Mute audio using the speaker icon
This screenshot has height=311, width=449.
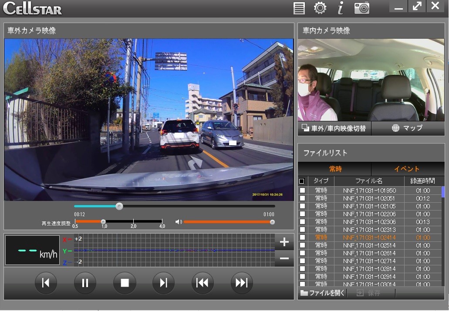tap(178, 222)
